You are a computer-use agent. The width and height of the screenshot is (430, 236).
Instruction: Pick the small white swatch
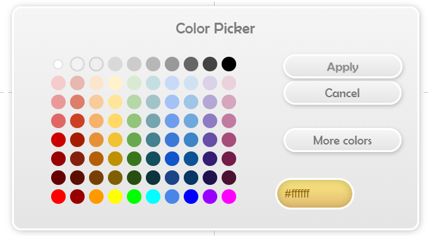click(x=58, y=64)
